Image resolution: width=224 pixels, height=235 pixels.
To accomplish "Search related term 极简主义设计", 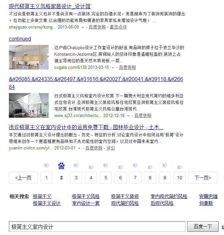I will (x=47, y=204).
